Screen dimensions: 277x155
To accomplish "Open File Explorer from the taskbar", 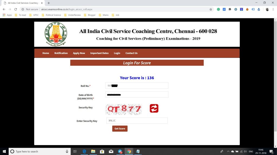I will [x=93, y=152].
